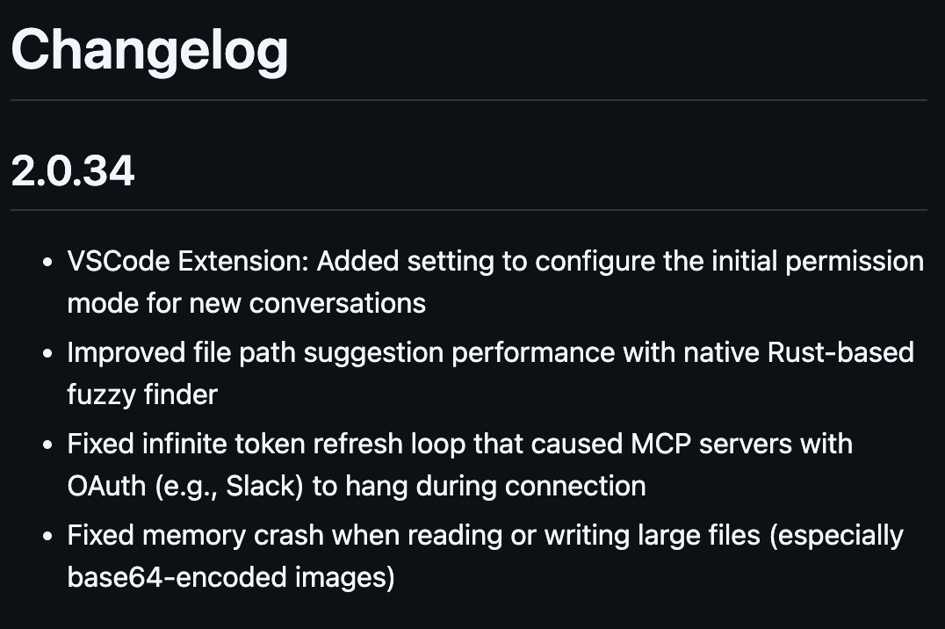Click the text "mode for new conversations"
The image size is (945, 629).
(246, 303)
